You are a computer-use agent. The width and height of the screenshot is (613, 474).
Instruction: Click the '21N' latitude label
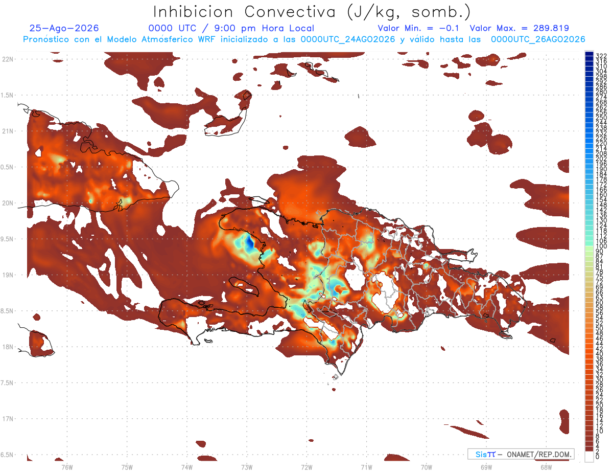[x=7, y=131]
